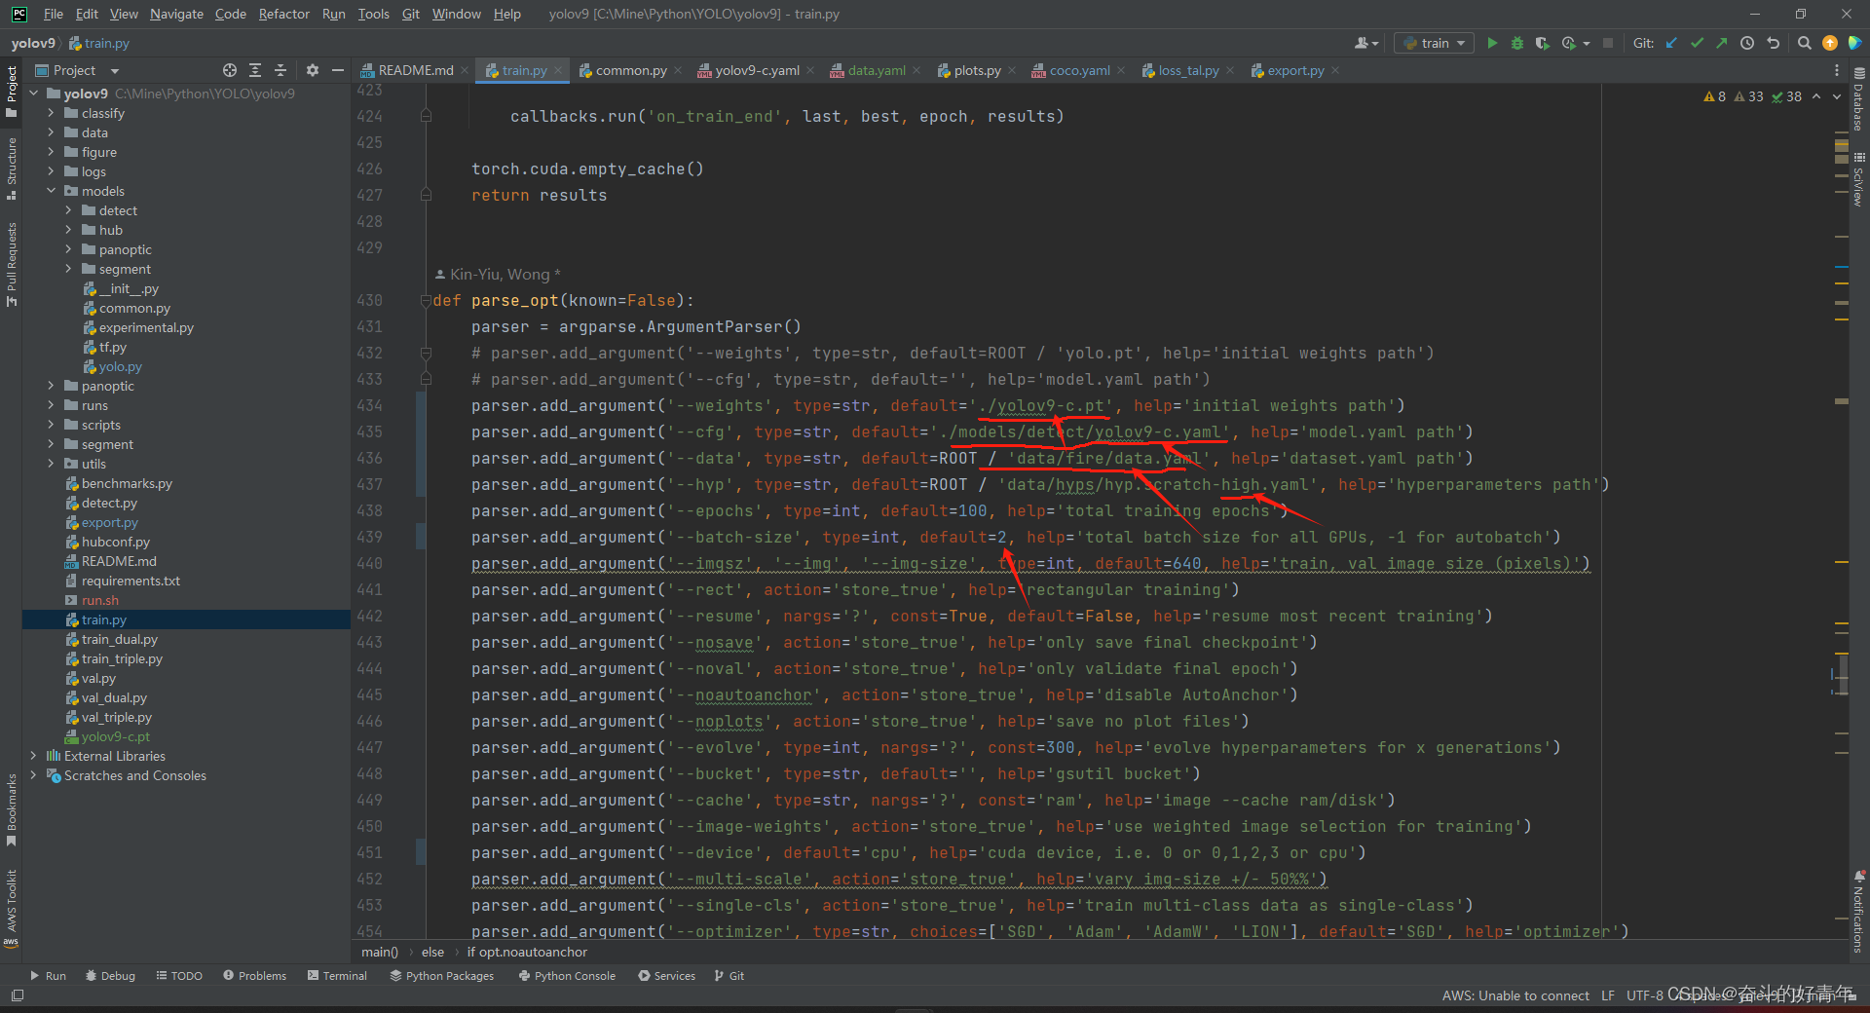The height and width of the screenshot is (1013, 1870).
Task: Open Python Packages tool window
Action: click(x=442, y=975)
